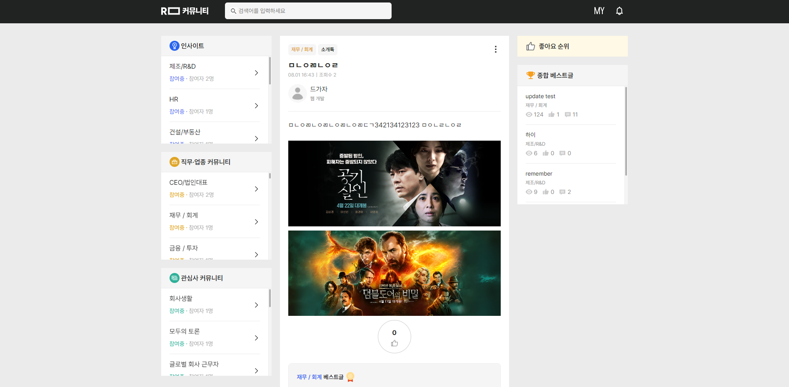Expand the 글로벌 회사 근무자 chevron
The height and width of the screenshot is (387, 789).
(256, 371)
